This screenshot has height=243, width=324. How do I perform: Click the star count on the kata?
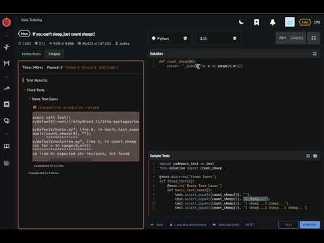tap(24, 43)
